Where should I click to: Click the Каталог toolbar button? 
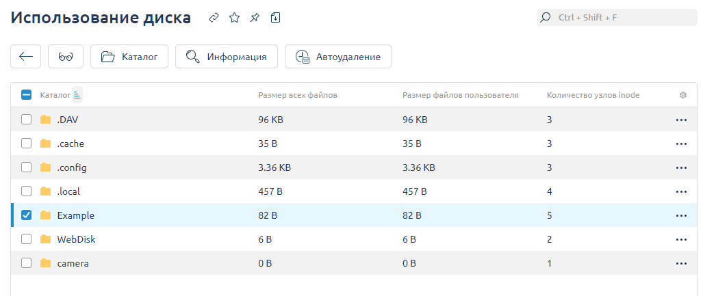point(129,57)
